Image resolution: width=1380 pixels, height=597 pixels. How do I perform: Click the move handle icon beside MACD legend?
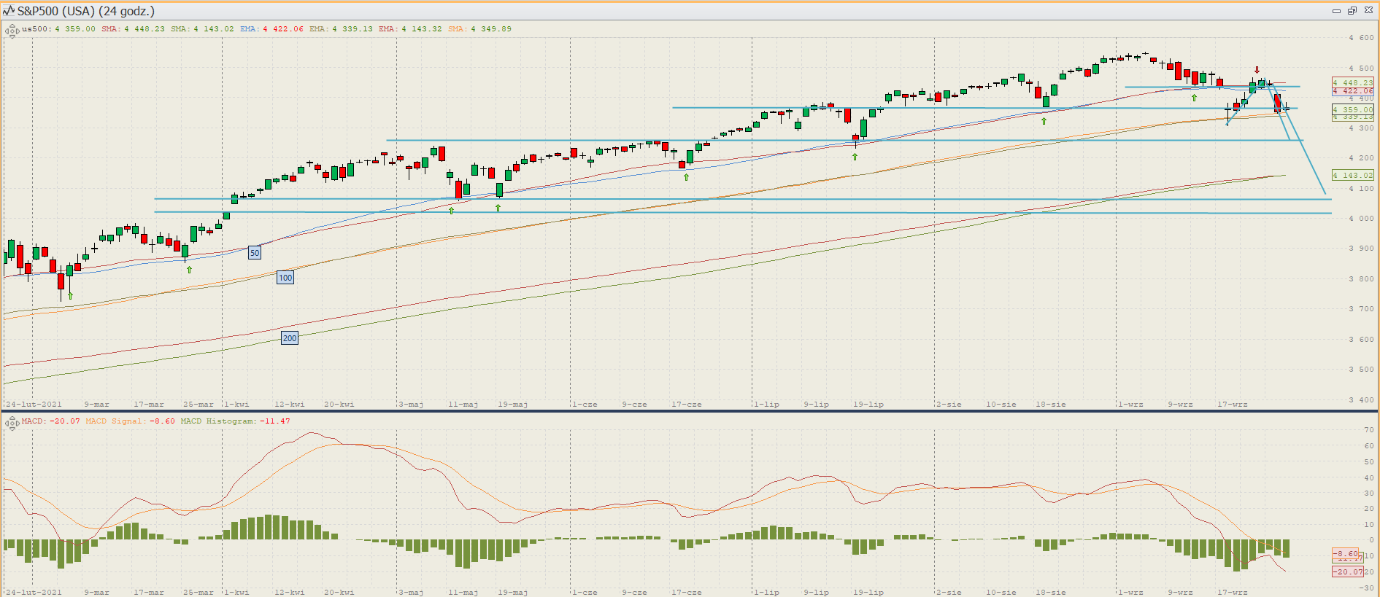12,423
